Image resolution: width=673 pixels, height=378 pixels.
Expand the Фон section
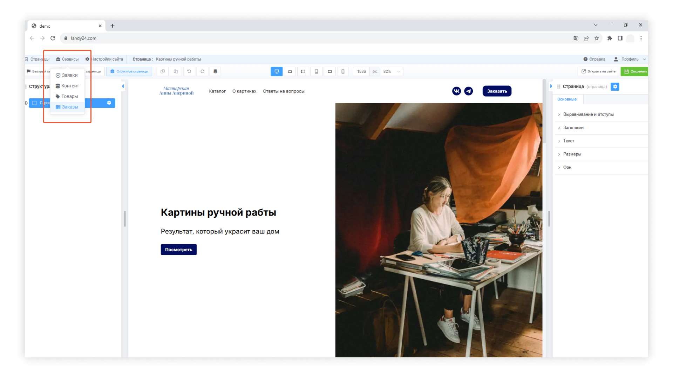pos(601,168)
